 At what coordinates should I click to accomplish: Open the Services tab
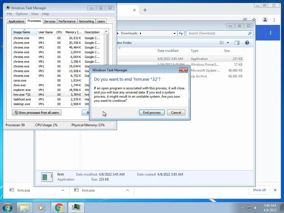(x=50, y=21)
